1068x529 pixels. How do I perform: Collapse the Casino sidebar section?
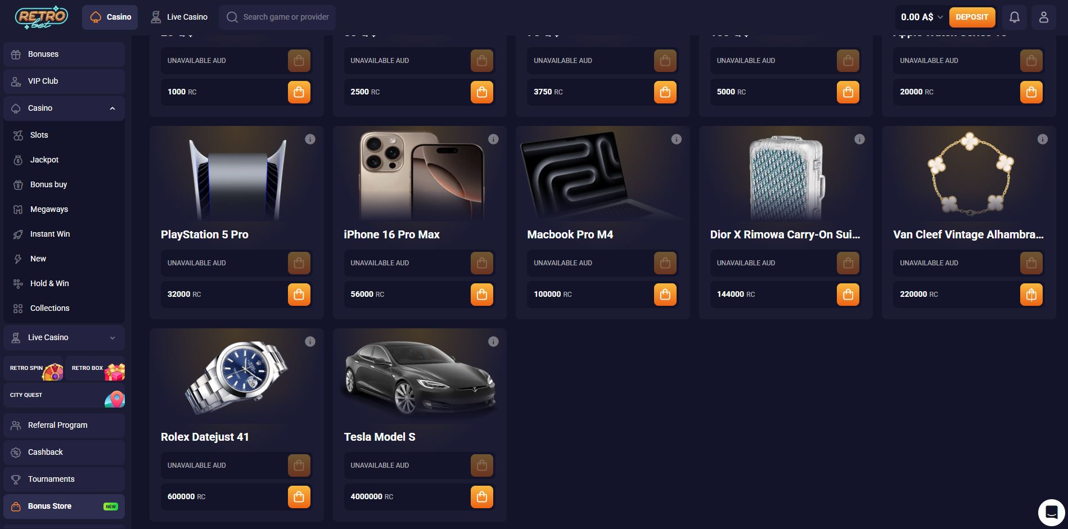(112, 108)
